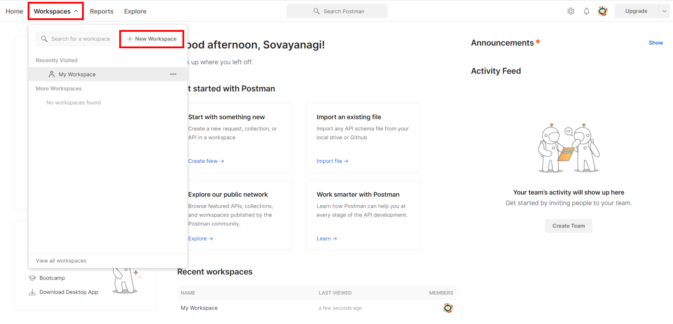
Task: Open the notifications bell
Action: (x=586, y=11)
